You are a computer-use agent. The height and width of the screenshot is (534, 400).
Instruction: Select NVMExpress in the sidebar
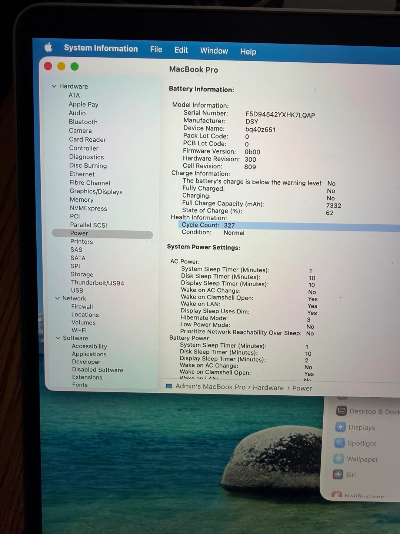tap(89, 208)
